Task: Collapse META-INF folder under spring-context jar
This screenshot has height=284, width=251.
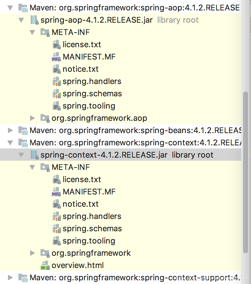Action: pyautogui.click(x=32, y=167)
